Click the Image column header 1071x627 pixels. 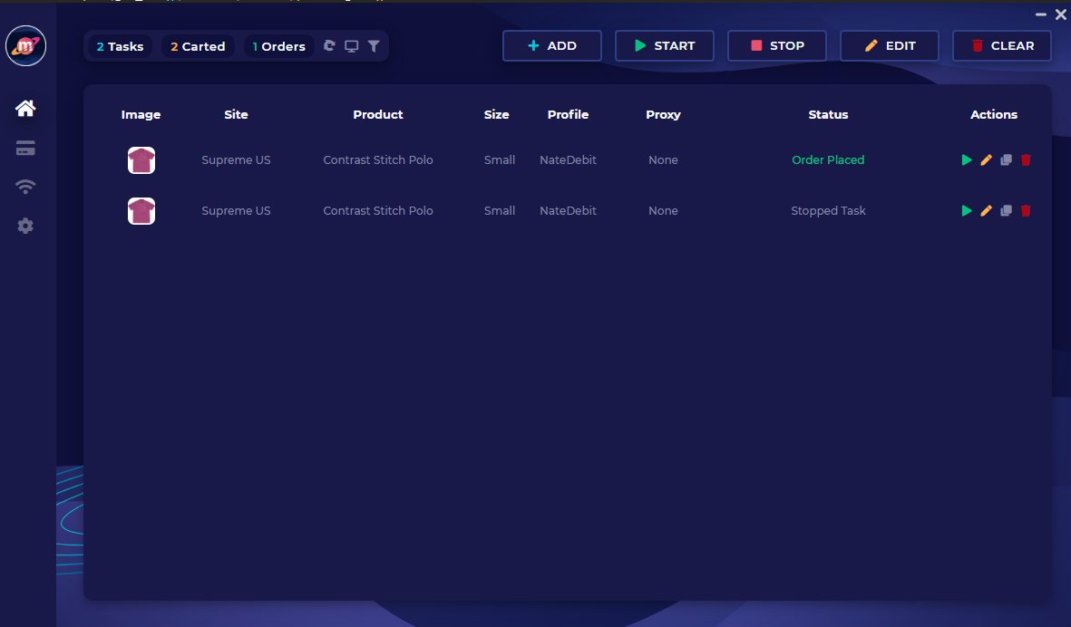(x=141, y=115)
